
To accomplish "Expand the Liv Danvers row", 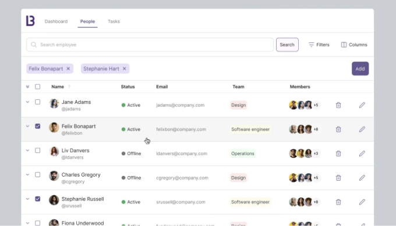I will 27,150.
